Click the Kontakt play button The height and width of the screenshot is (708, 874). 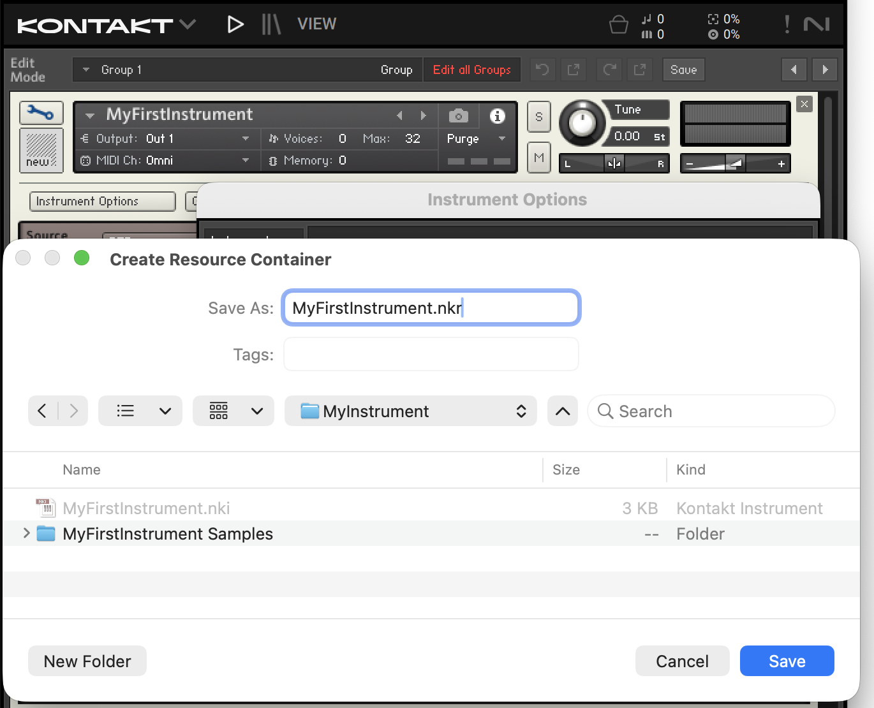235,25
